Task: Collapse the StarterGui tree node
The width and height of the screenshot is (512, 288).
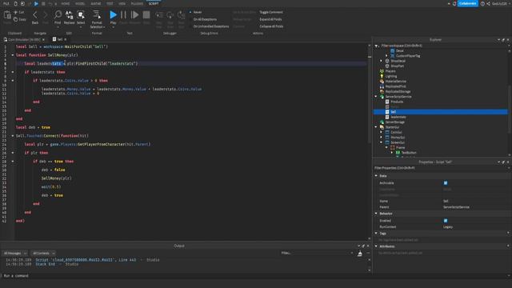Action: point(376,127)
